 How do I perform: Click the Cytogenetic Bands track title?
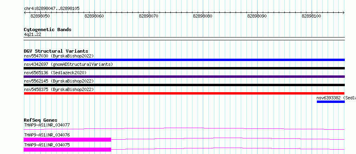pyautogui.click(x=48, y=30)
